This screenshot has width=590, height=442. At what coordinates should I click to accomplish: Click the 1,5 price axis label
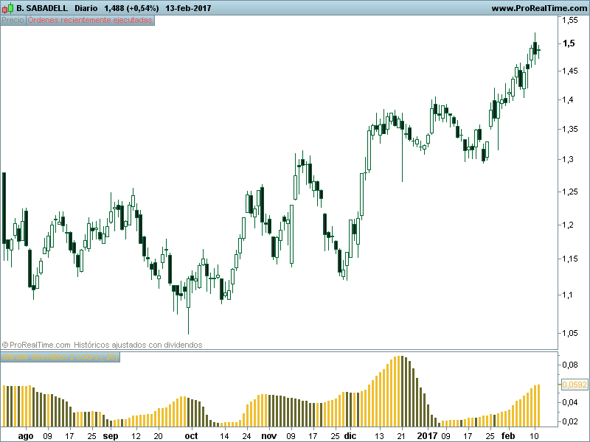[569, 43]
